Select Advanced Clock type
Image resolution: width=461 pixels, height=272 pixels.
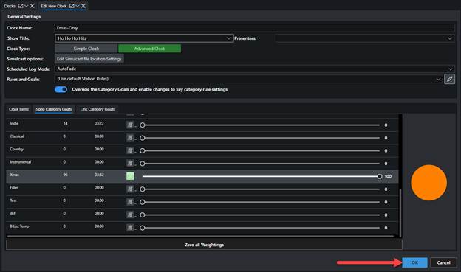point(150,49)
